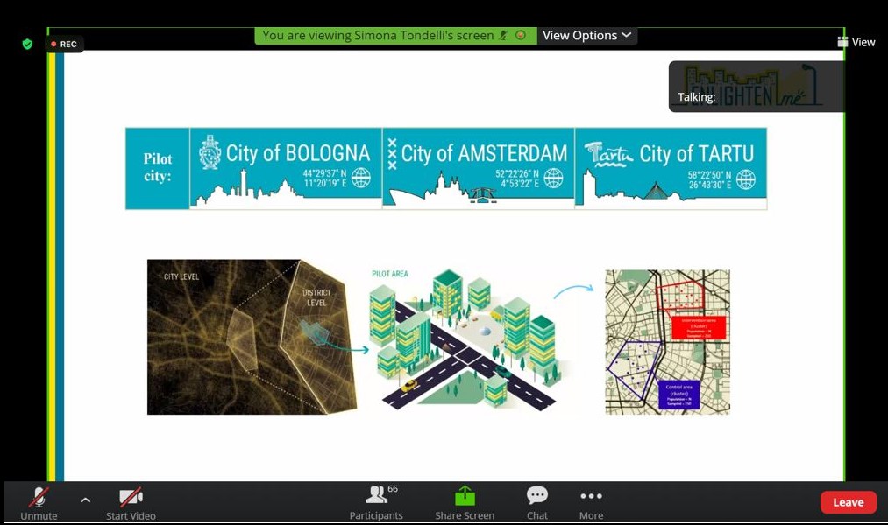Screen dimensions: 888x525
Task: Click the City of AMSTERDAM banner
Action: pos(478,168)
